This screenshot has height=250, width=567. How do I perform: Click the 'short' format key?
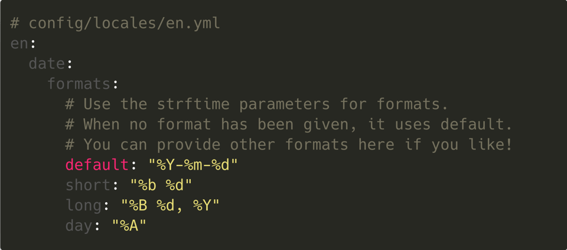(88, 185)
